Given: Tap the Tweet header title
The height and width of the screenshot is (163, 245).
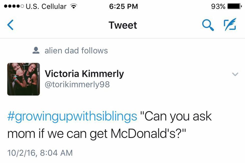Looking at the screenshot, I should tap(123, 25).
